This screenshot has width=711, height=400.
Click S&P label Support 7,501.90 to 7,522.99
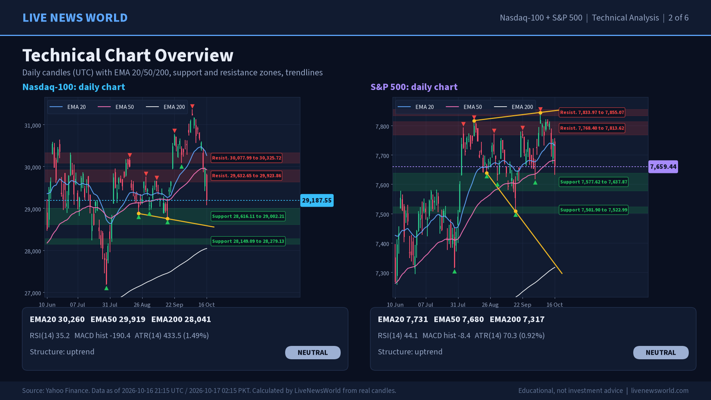pyautogui.click(x=594, y=210)
